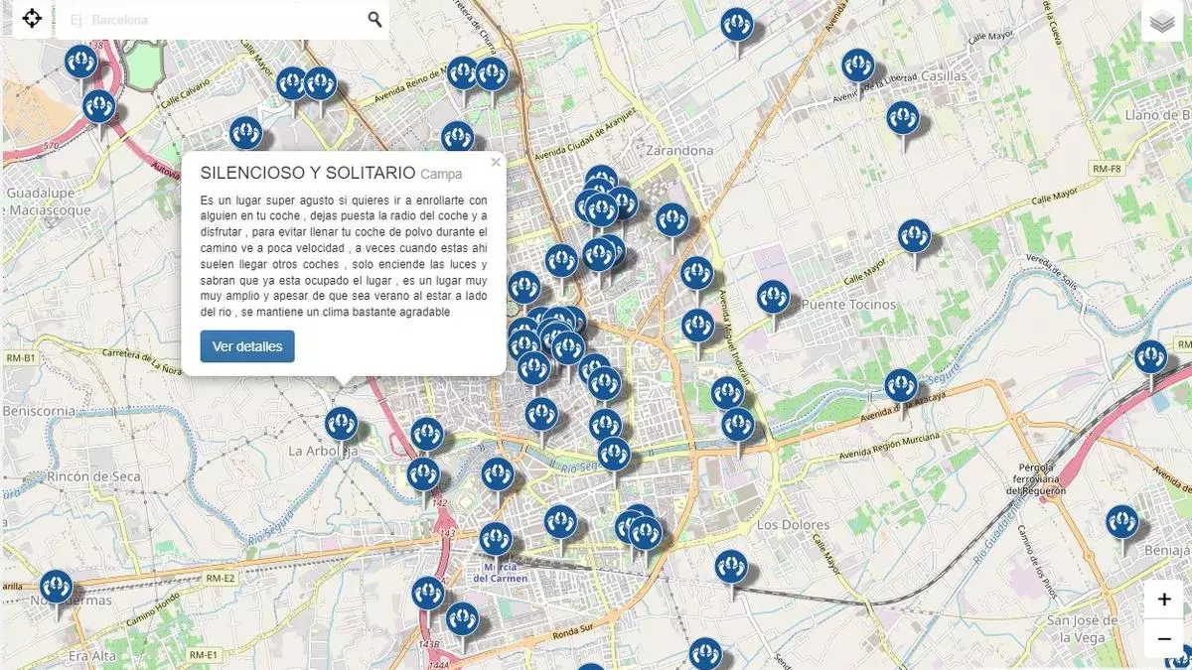Close the Silencioso y Solitario popup
The image size is (1192, 670).
[x=496, y=162]
